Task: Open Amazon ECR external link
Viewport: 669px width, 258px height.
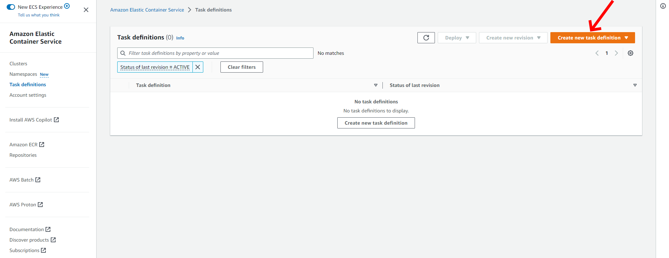Action: pos(27,145)
